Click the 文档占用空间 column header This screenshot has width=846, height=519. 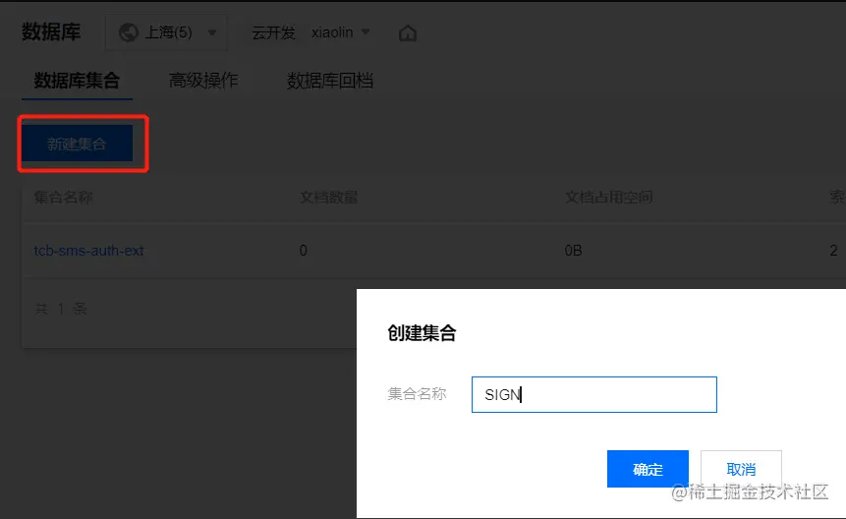(608, 198)
